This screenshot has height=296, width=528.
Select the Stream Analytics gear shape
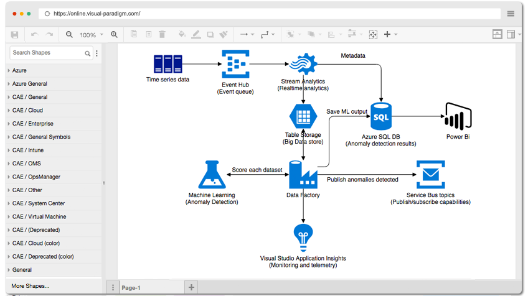(x=303, y=64)
